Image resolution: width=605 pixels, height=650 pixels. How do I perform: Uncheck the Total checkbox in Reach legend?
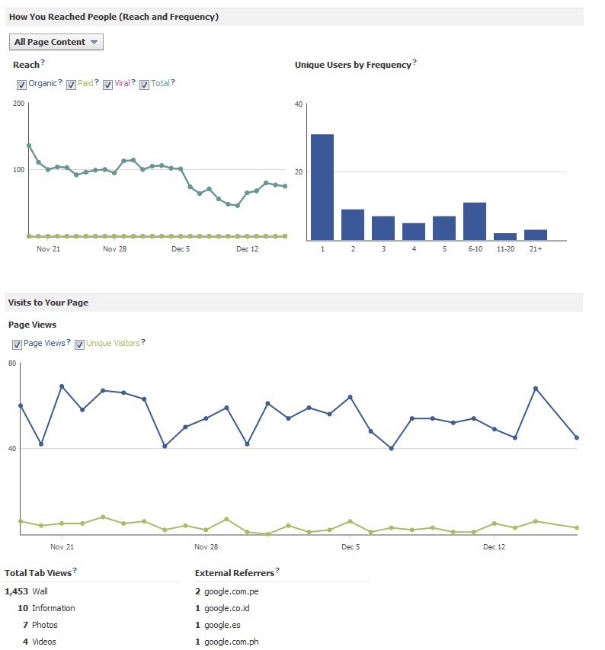144,84
